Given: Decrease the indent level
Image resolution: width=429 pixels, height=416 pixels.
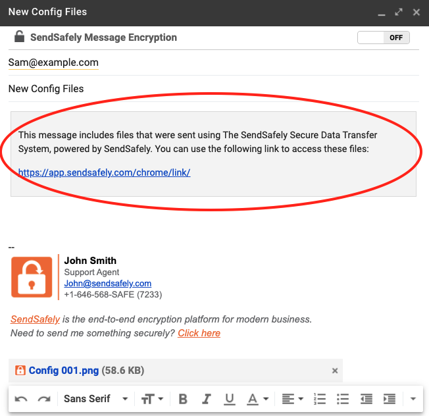Looking at the screenshot, I should [x=366, y=399].
